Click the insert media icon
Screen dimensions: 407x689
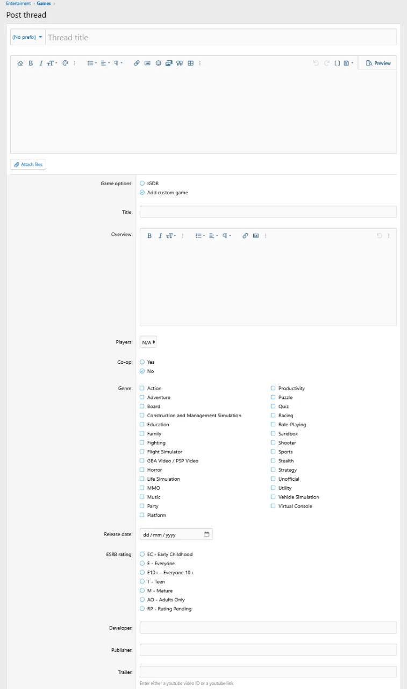169,63
